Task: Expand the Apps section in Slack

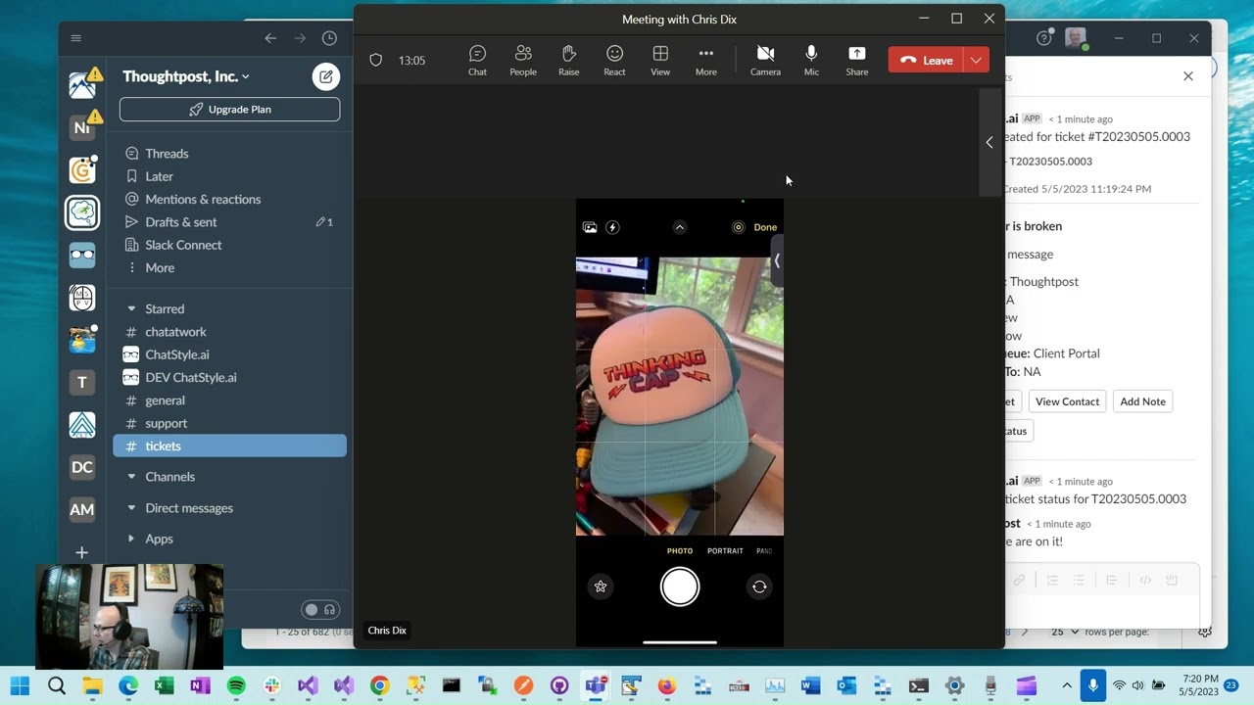Action: [x=131, y=539]
